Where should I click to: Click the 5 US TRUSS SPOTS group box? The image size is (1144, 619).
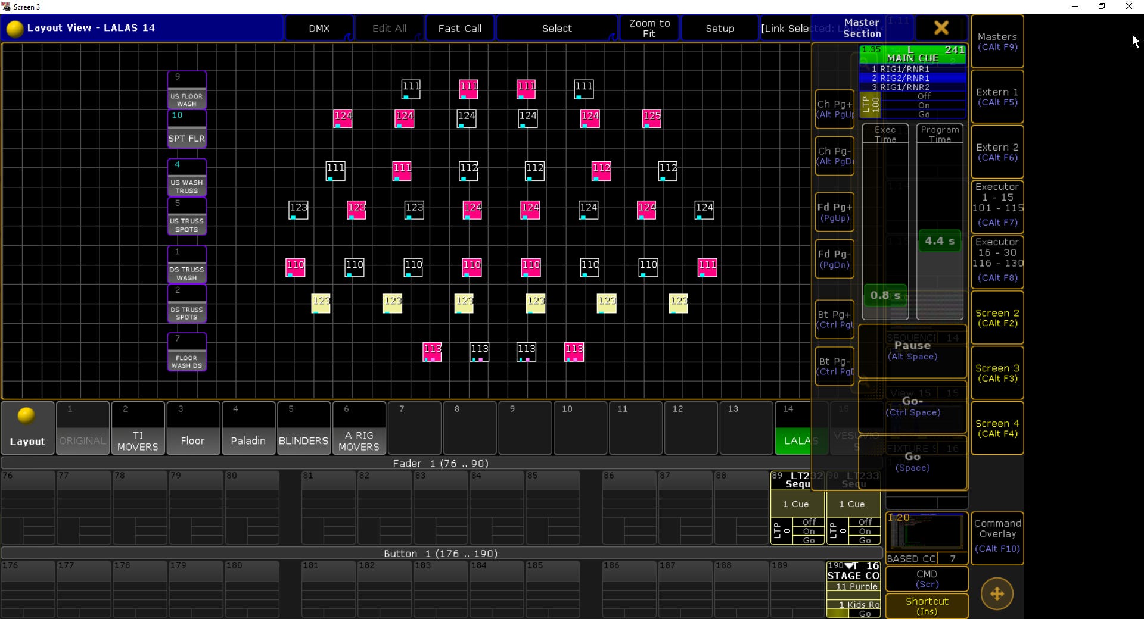pyautogui.click(x=187, y=216)
